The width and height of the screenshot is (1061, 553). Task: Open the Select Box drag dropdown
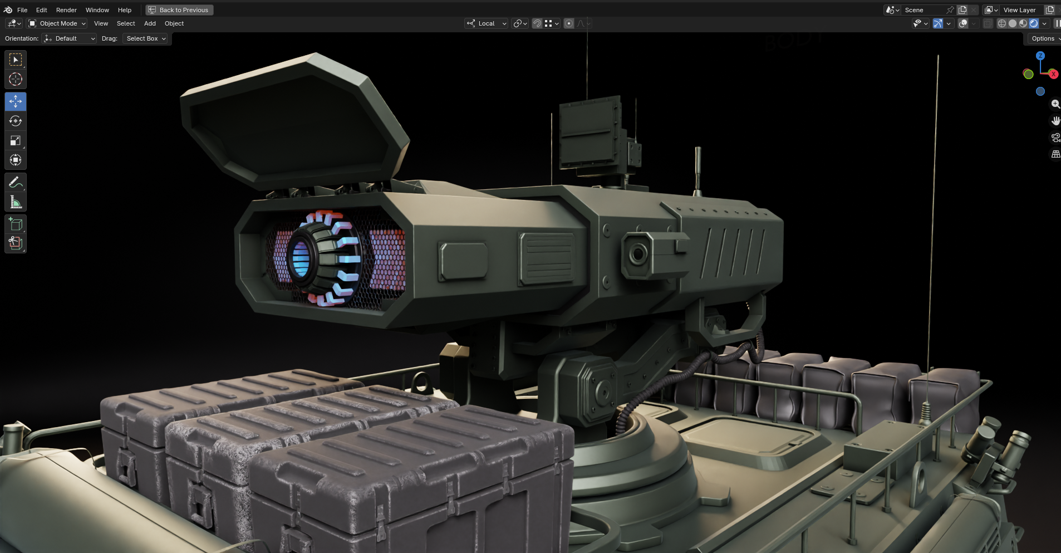[x=145, y=38]
